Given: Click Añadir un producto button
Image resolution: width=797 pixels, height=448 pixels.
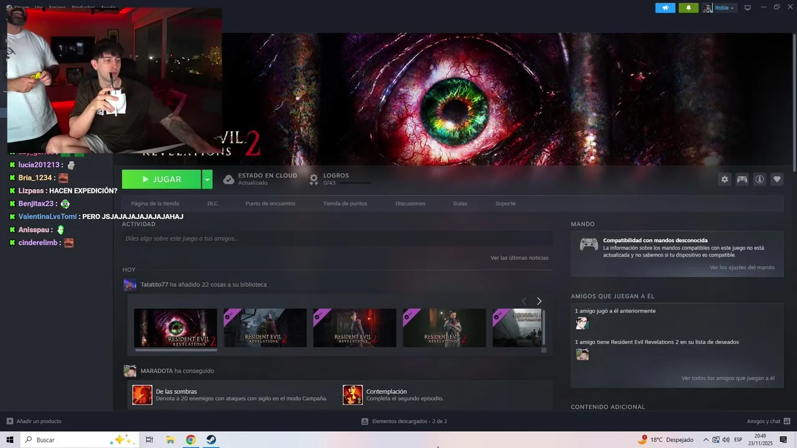Looking at the screenshot, I should pyautogui.click(x=34, y=421).
